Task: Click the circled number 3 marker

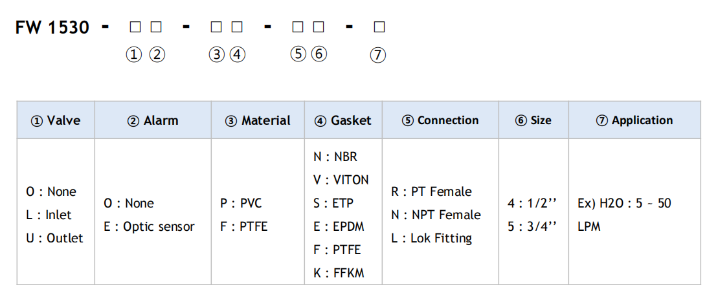Action: (x=216, y=55)
